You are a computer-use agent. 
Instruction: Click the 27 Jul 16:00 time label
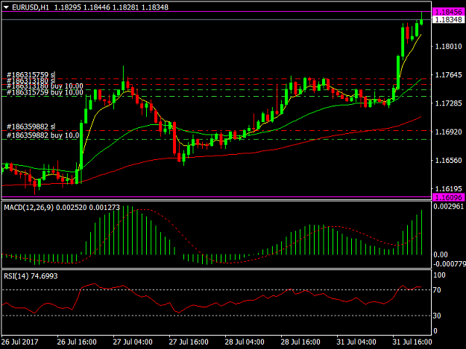(189, 342)
